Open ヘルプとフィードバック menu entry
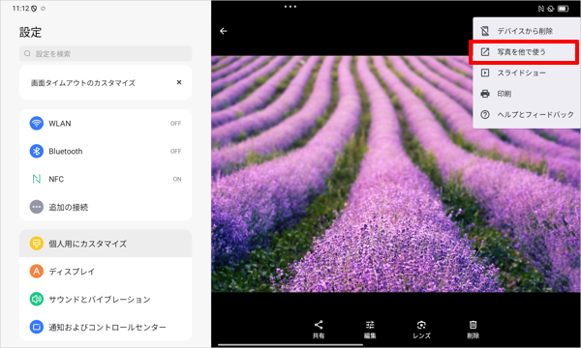Viewport: 581px width, 348px height. click(527, 115)
